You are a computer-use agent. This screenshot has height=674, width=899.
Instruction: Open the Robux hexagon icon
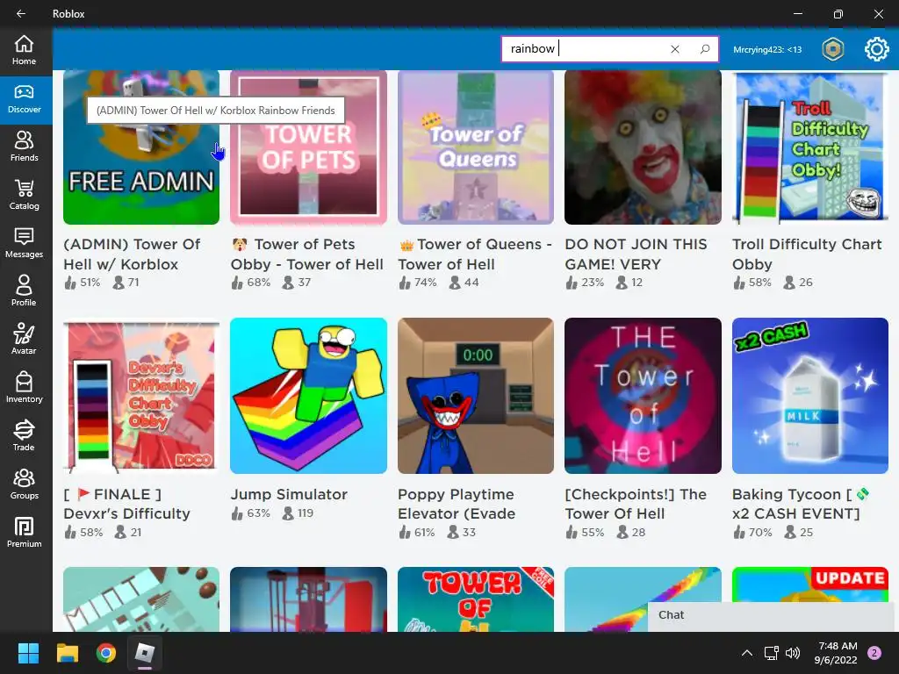[832, 49]
